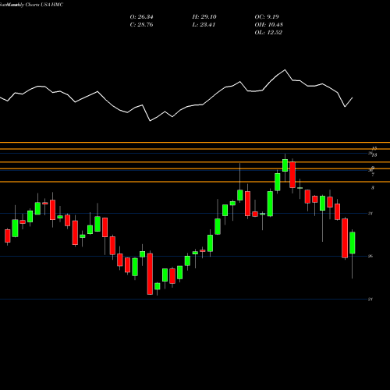Click the white indicator line's highest peak

point(285,69)
